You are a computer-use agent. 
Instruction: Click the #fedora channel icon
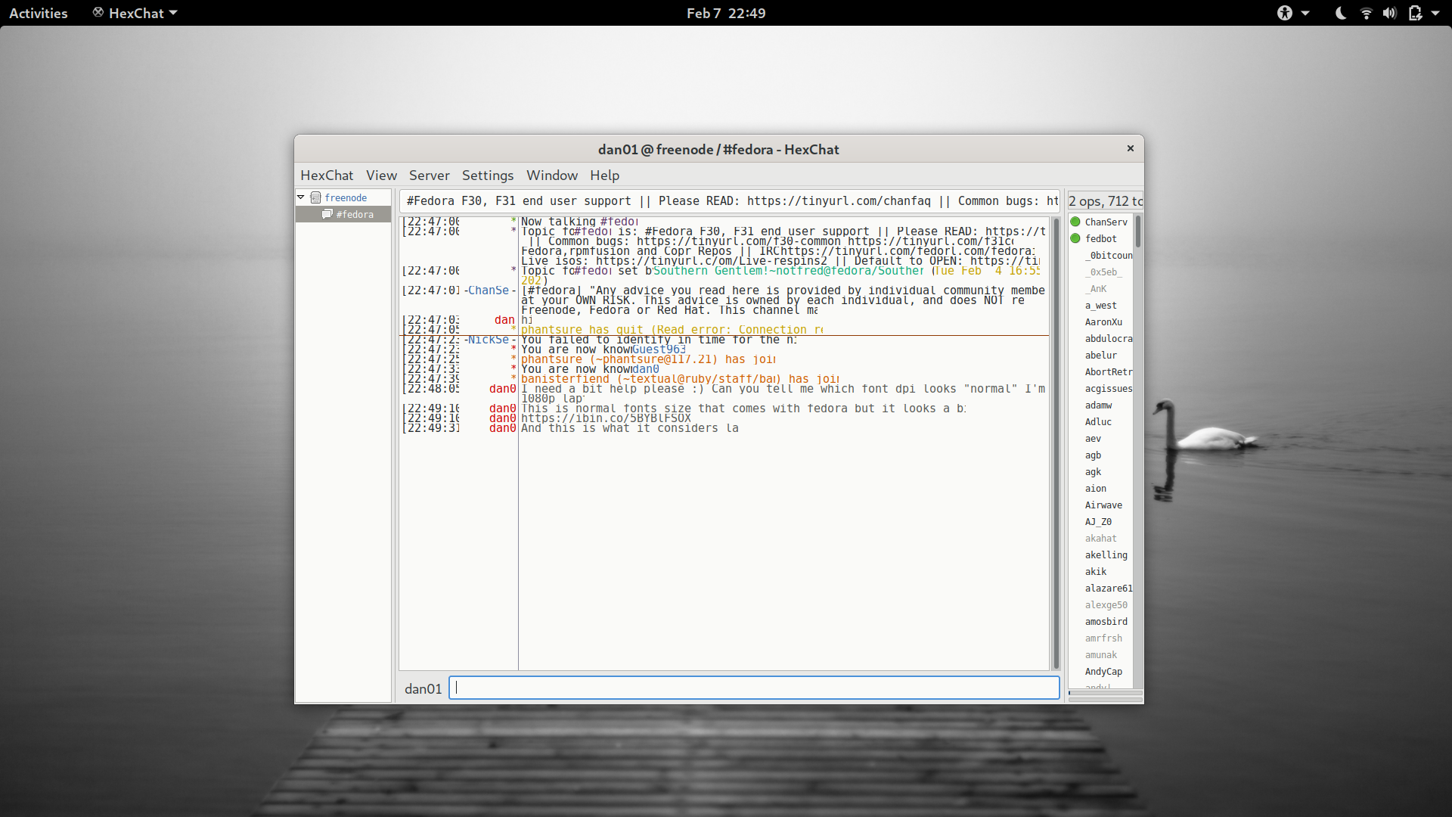327,214
